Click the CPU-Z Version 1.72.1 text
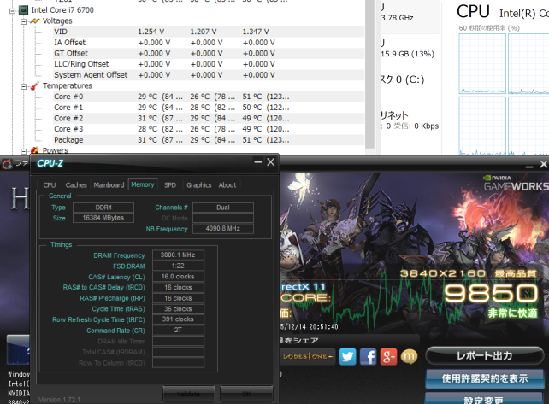The image size is (549, 404). coord(60,400)
